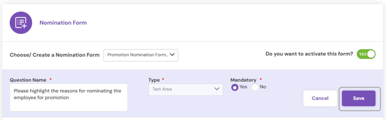
Task: Expand the Type field's chevron arrow
Action: (x=217, y=89)
